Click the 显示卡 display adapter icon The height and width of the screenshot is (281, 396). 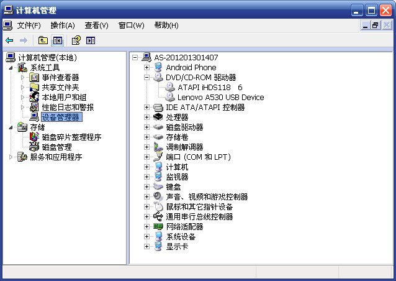click(158, 246)
